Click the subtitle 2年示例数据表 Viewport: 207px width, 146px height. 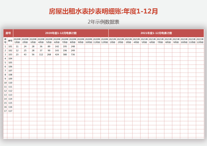pyautogui.click(x=103, y=22)
